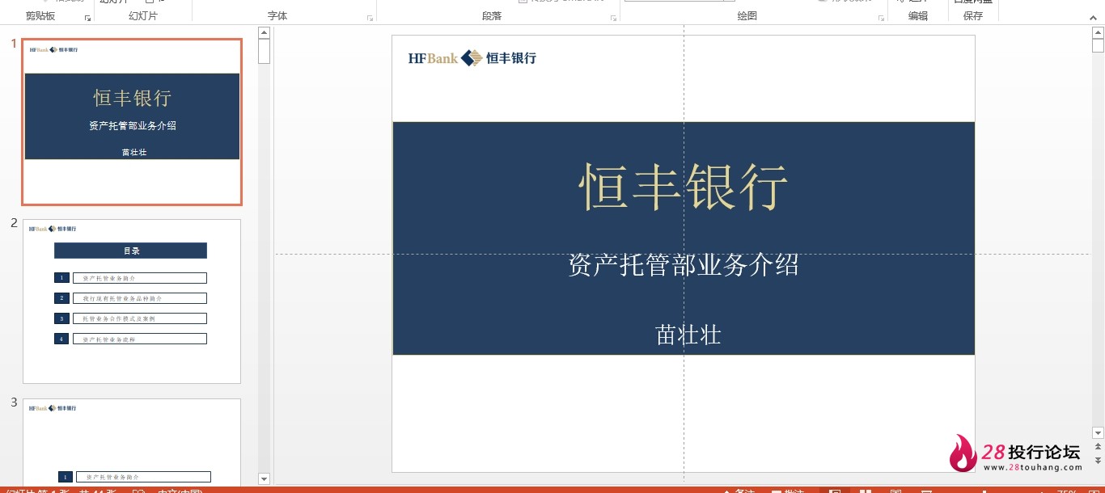Viewport: 1105px width, 493px height.
Task: Click the 幻灯片 group label
Action: click(x=143, y=16)
